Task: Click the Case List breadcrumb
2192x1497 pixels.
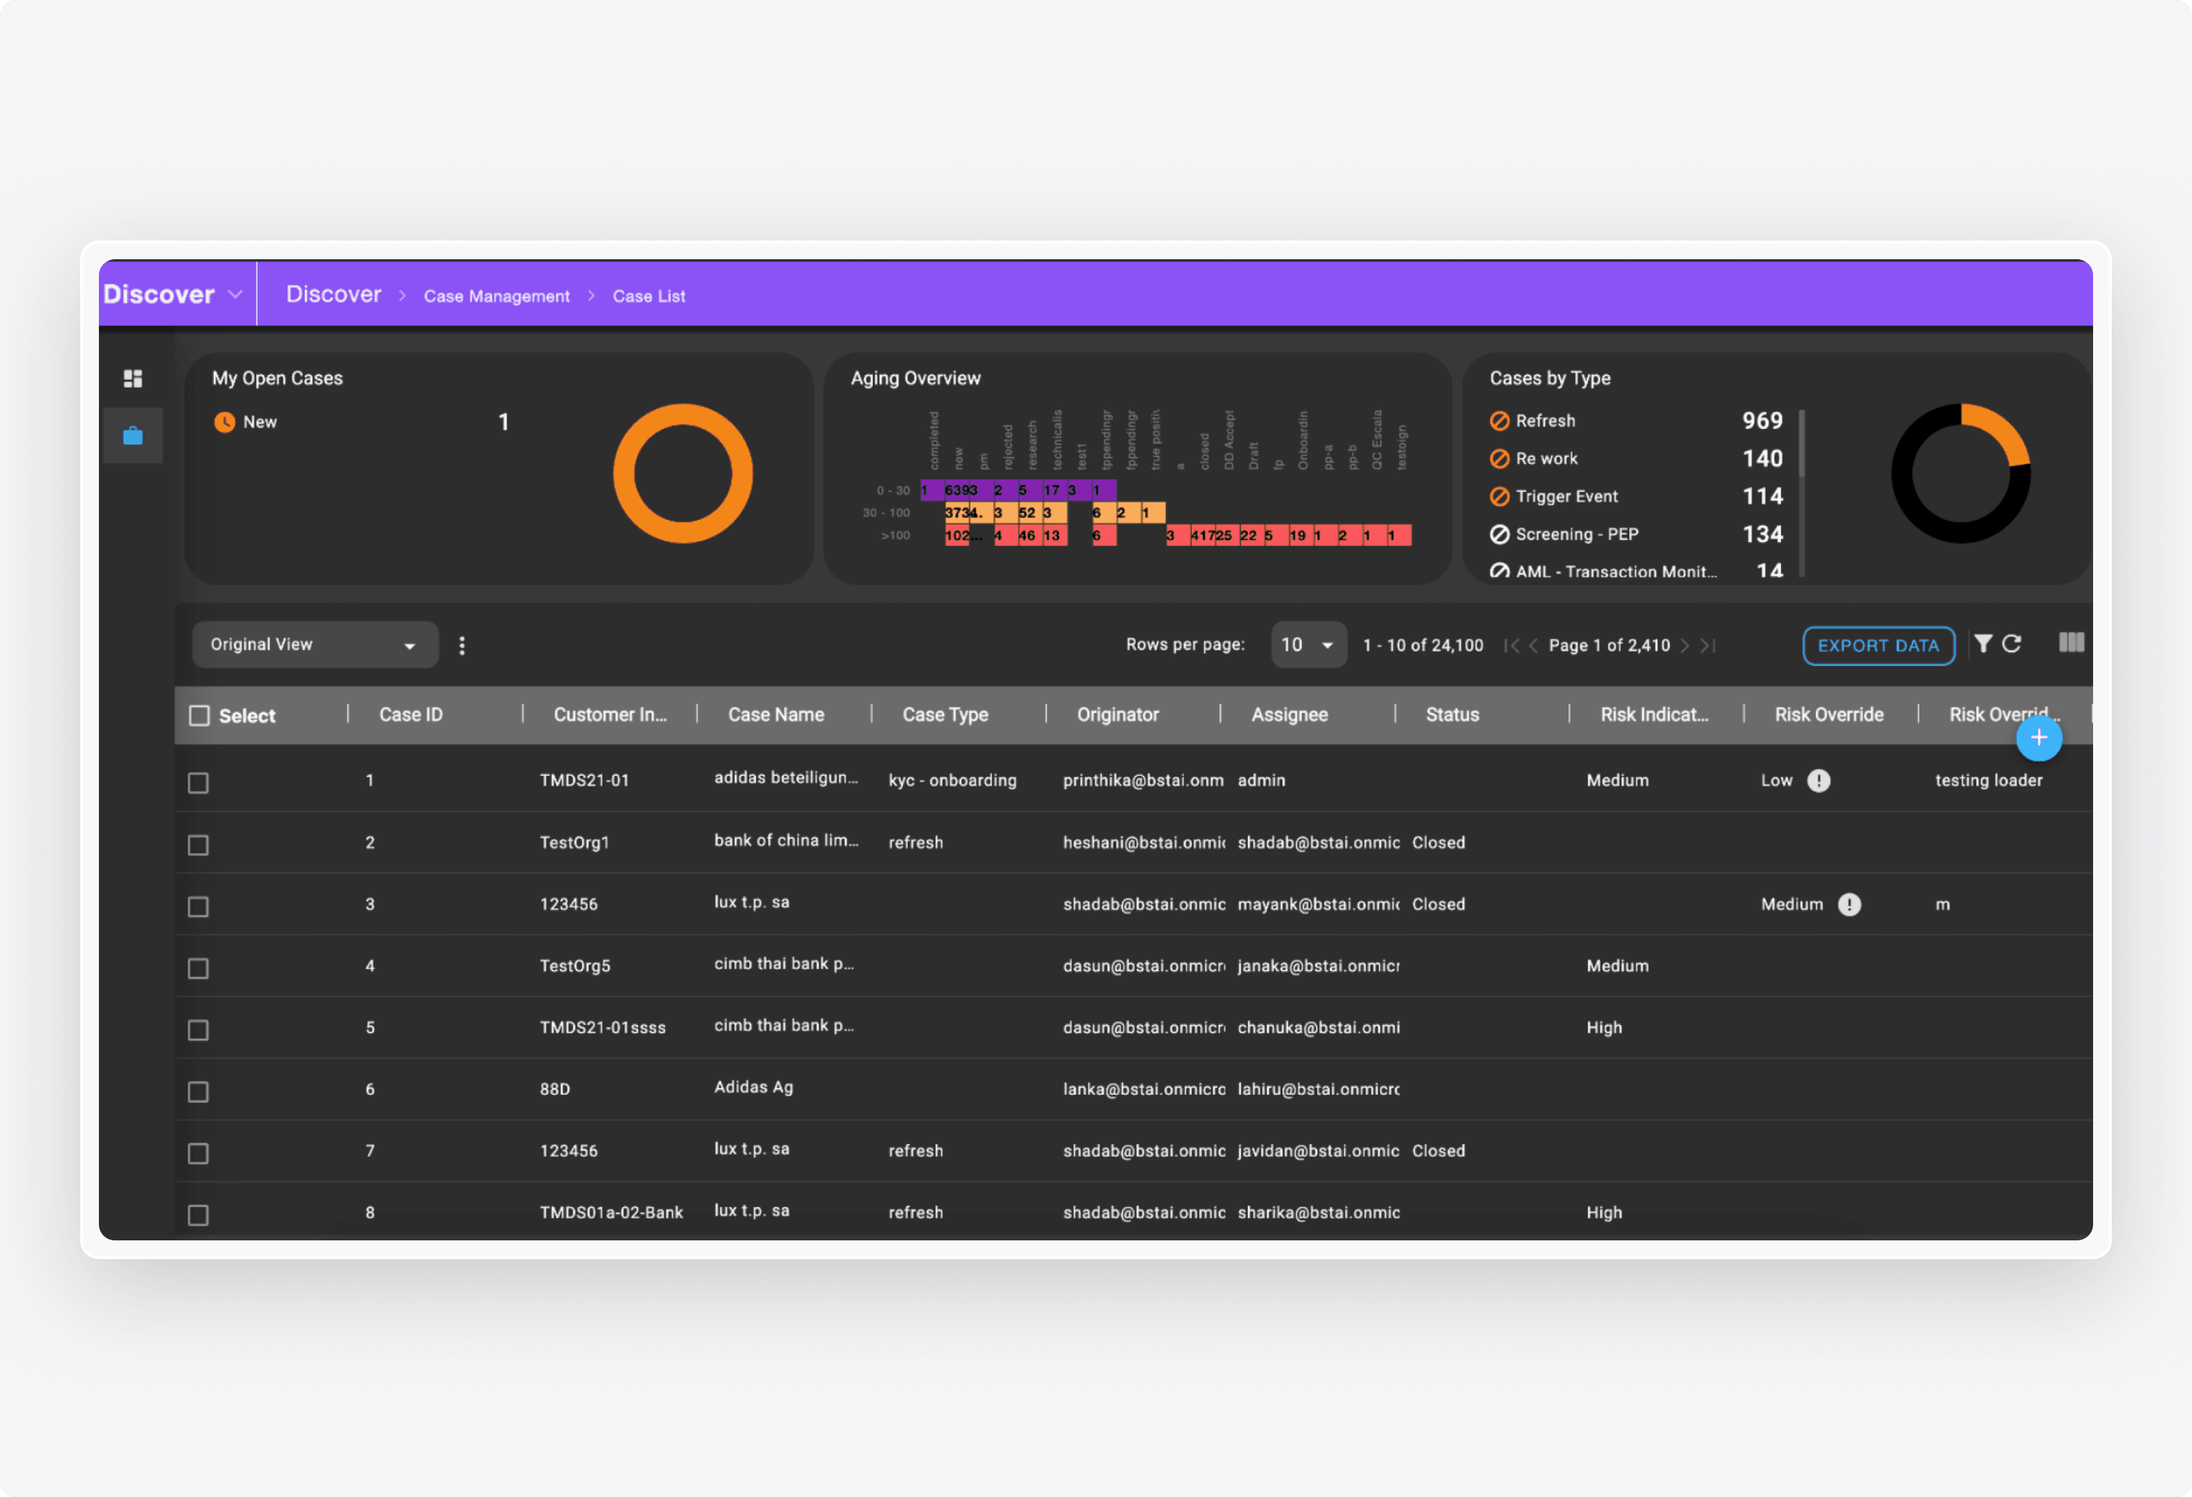Action: tap(649, 296)
